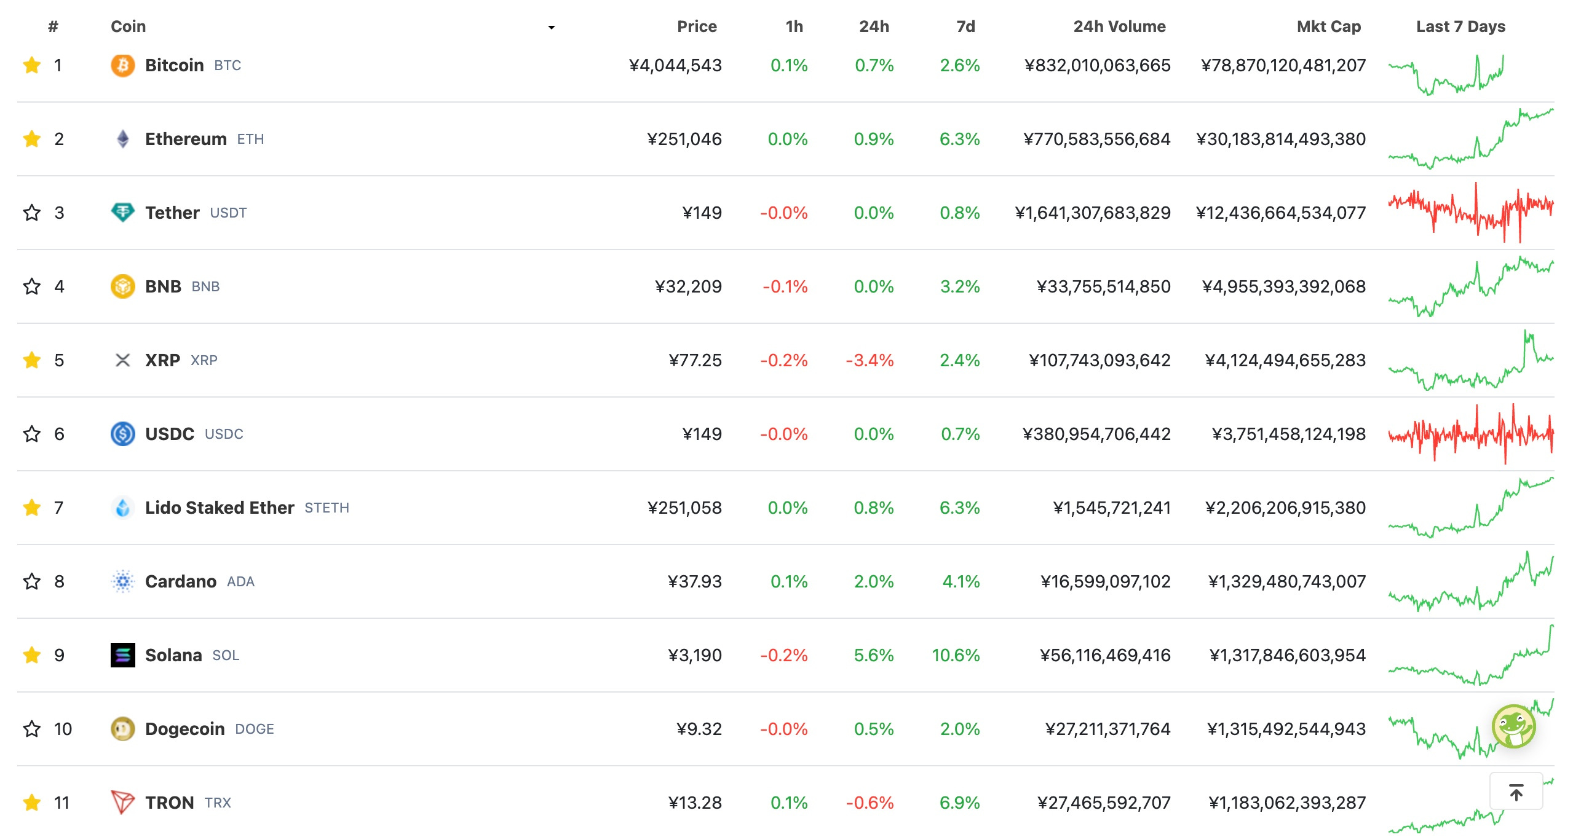This screenshot has width=1573, height=837.
Task: Open Bitcoin's 7-day sparkline chart
Action: point(1446,74)
